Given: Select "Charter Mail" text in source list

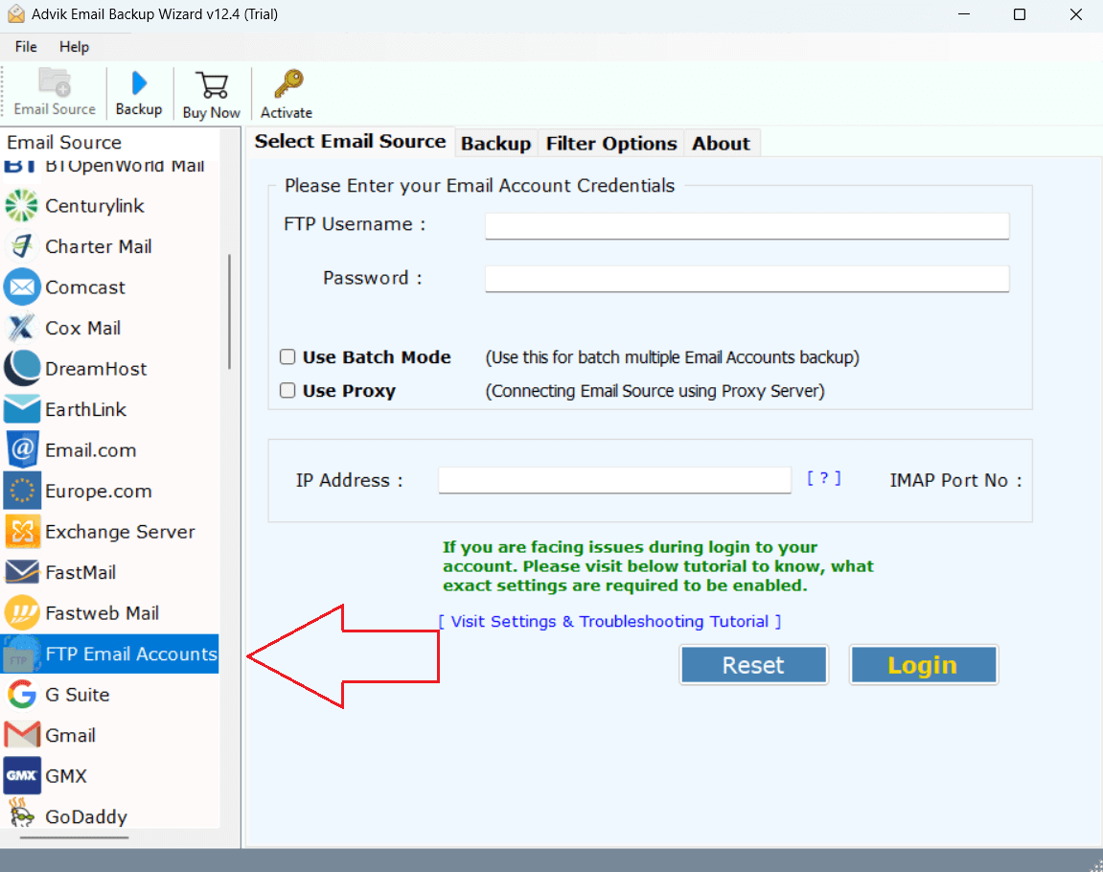Looking at the screenshot, I should pyautogui.click(x=99, y=247).
